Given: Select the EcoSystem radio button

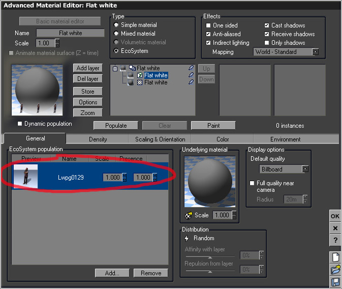Looking at the screenshot, I should (x=116, y=51).
